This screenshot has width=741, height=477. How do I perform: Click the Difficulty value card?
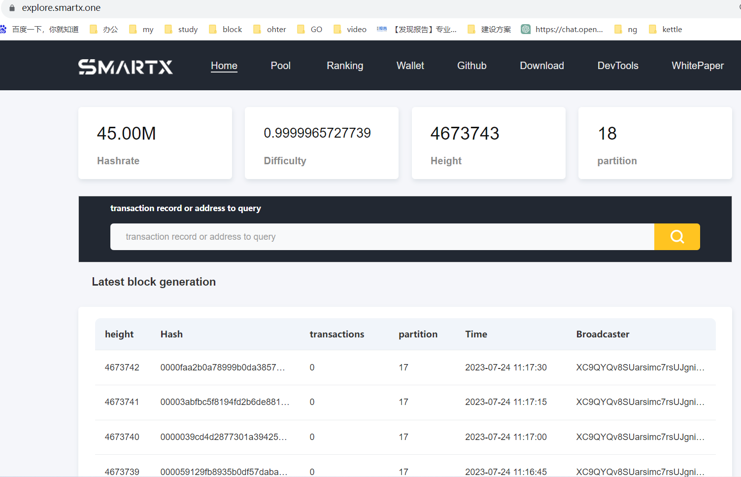point(322,143)
